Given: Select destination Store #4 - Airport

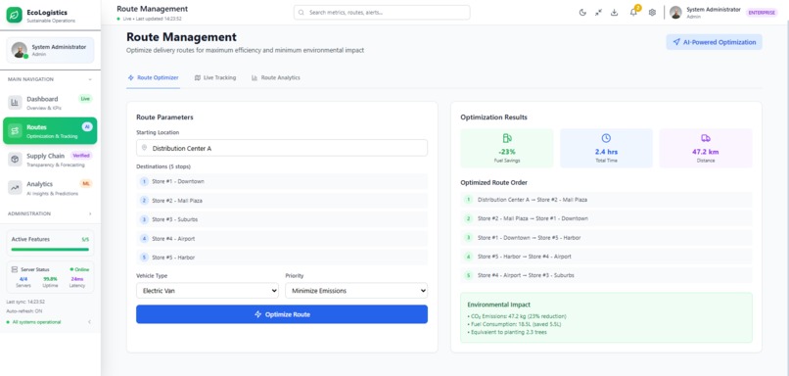Looking at the screenshot, I should point(282,239).
